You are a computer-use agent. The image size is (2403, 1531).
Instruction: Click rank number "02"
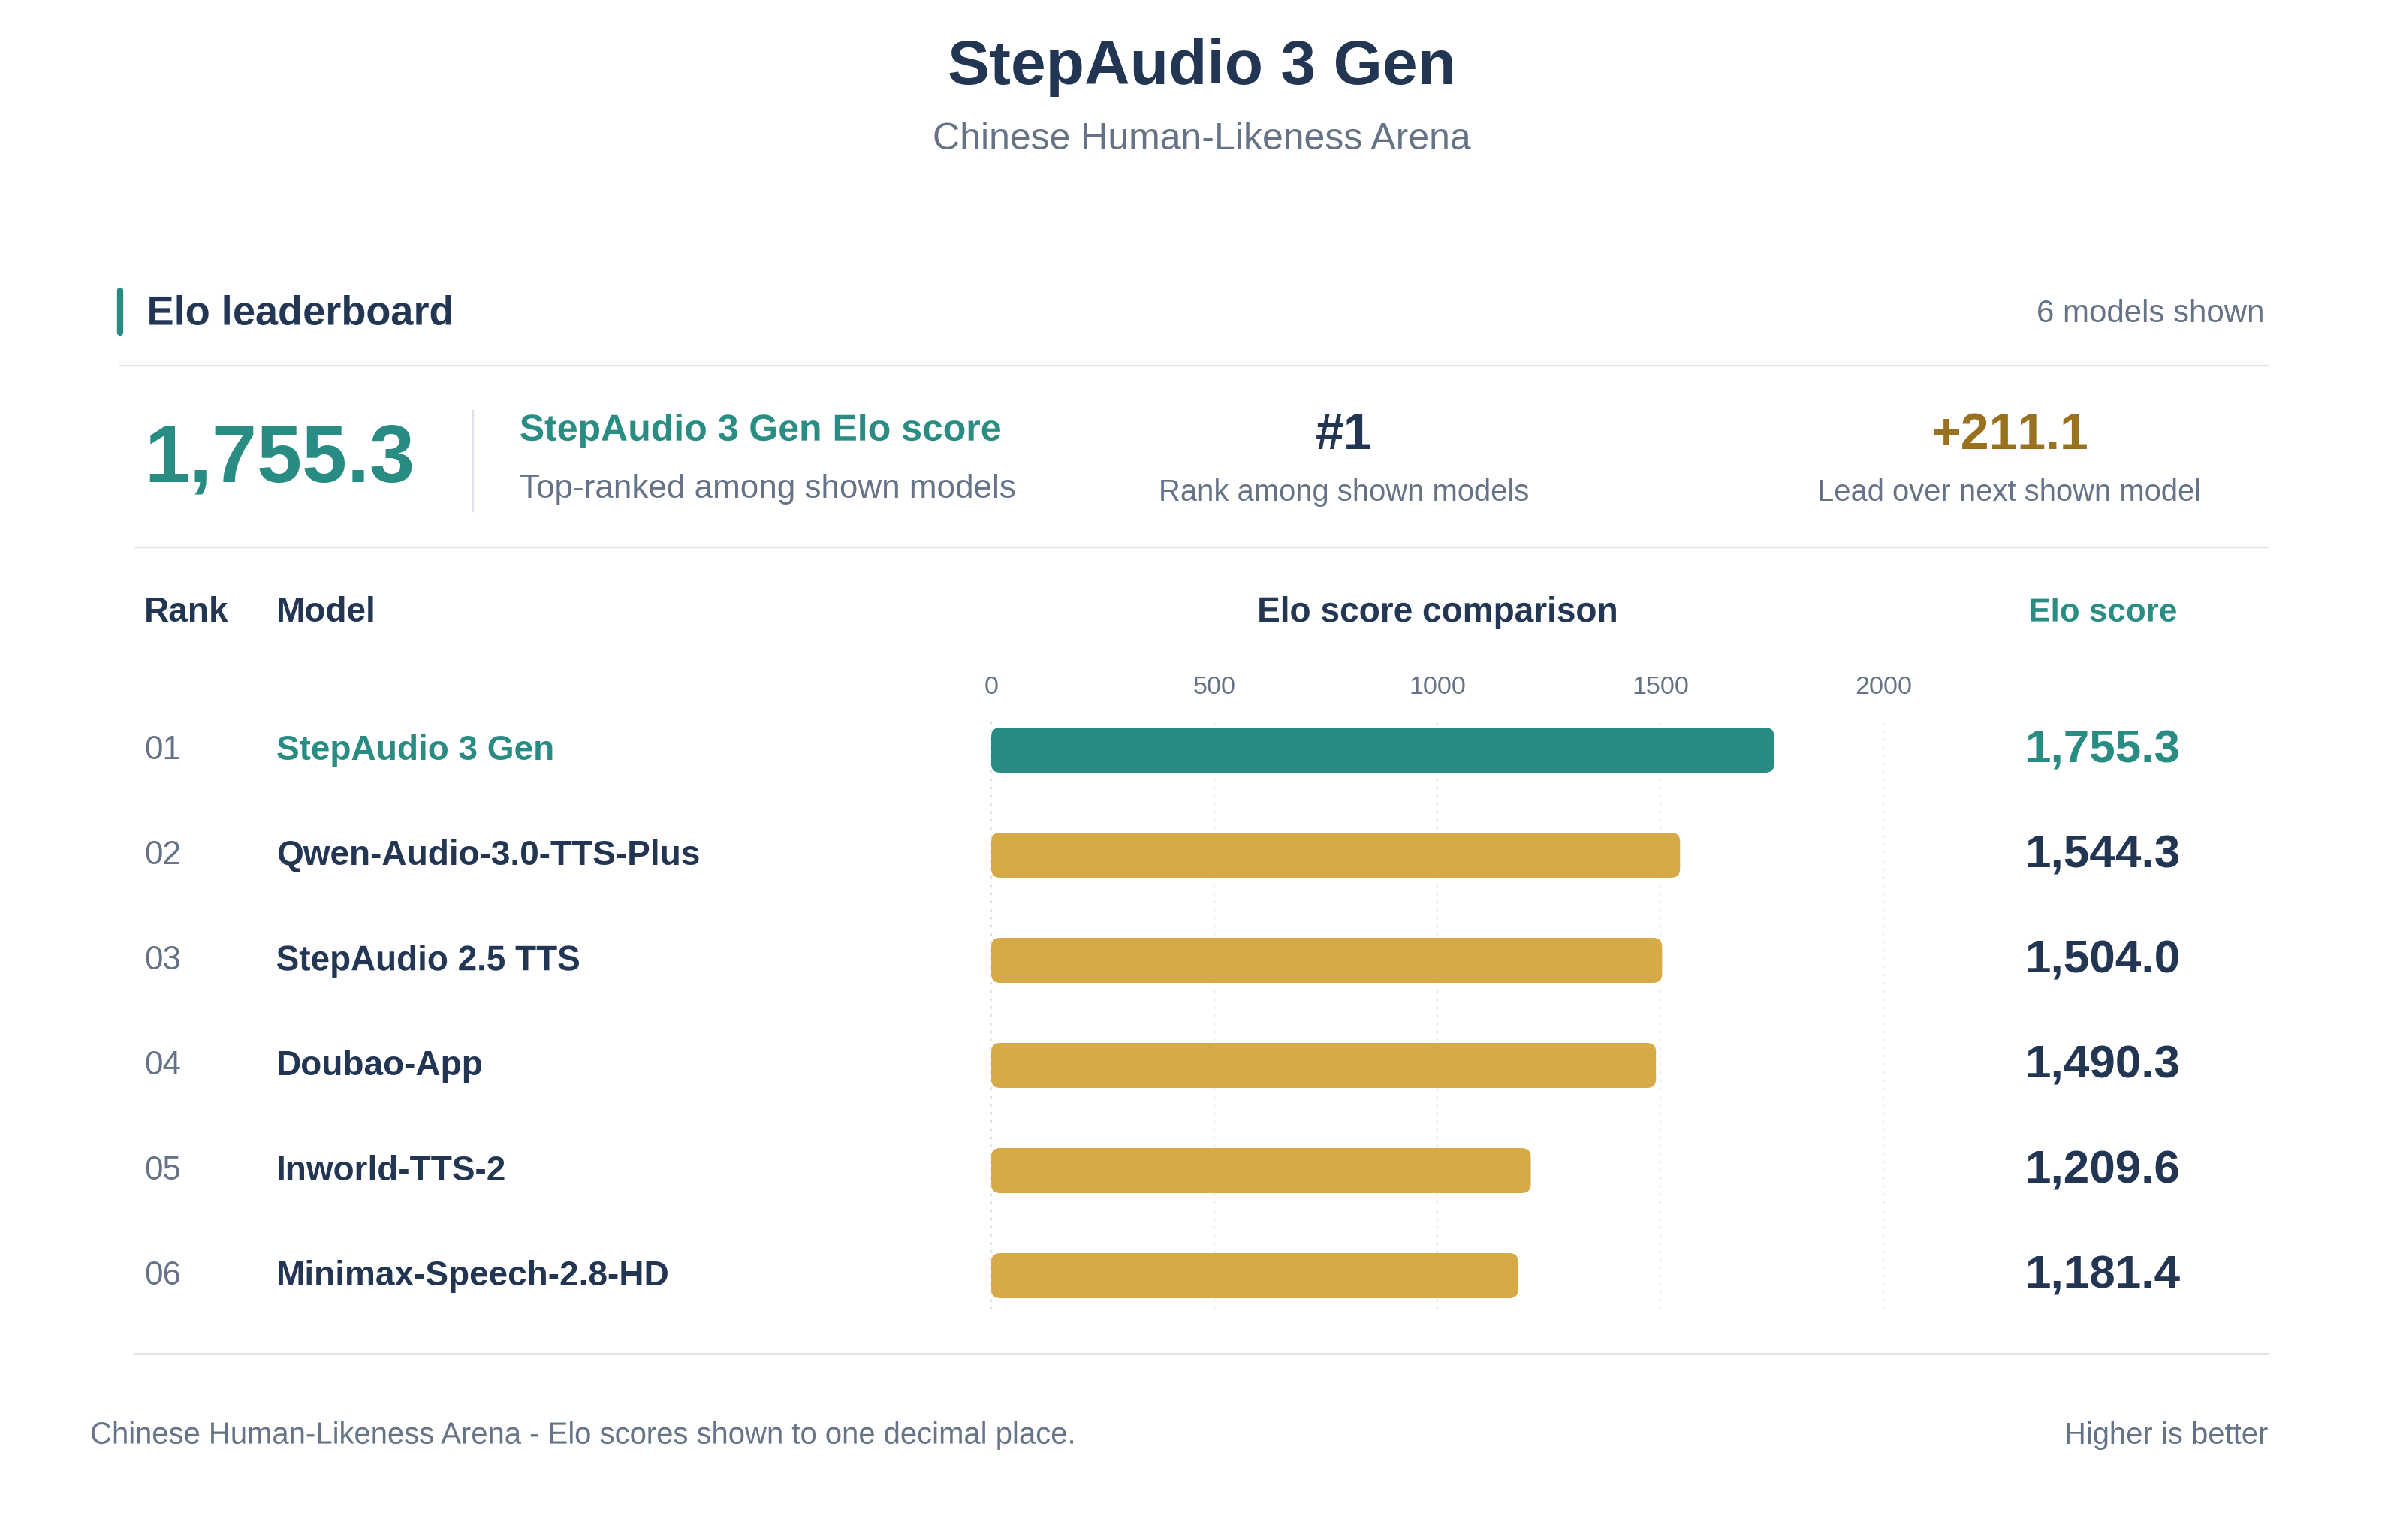click(163, 853)
